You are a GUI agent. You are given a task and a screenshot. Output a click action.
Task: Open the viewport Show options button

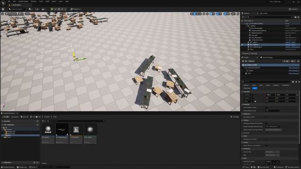[27, 14]
